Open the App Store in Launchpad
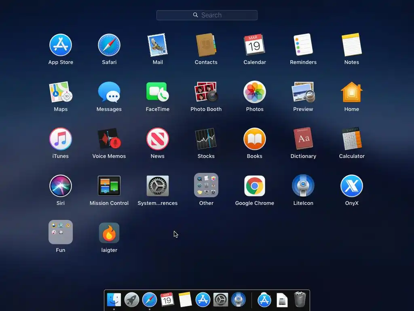414x311 pixels. coord(61,45)
